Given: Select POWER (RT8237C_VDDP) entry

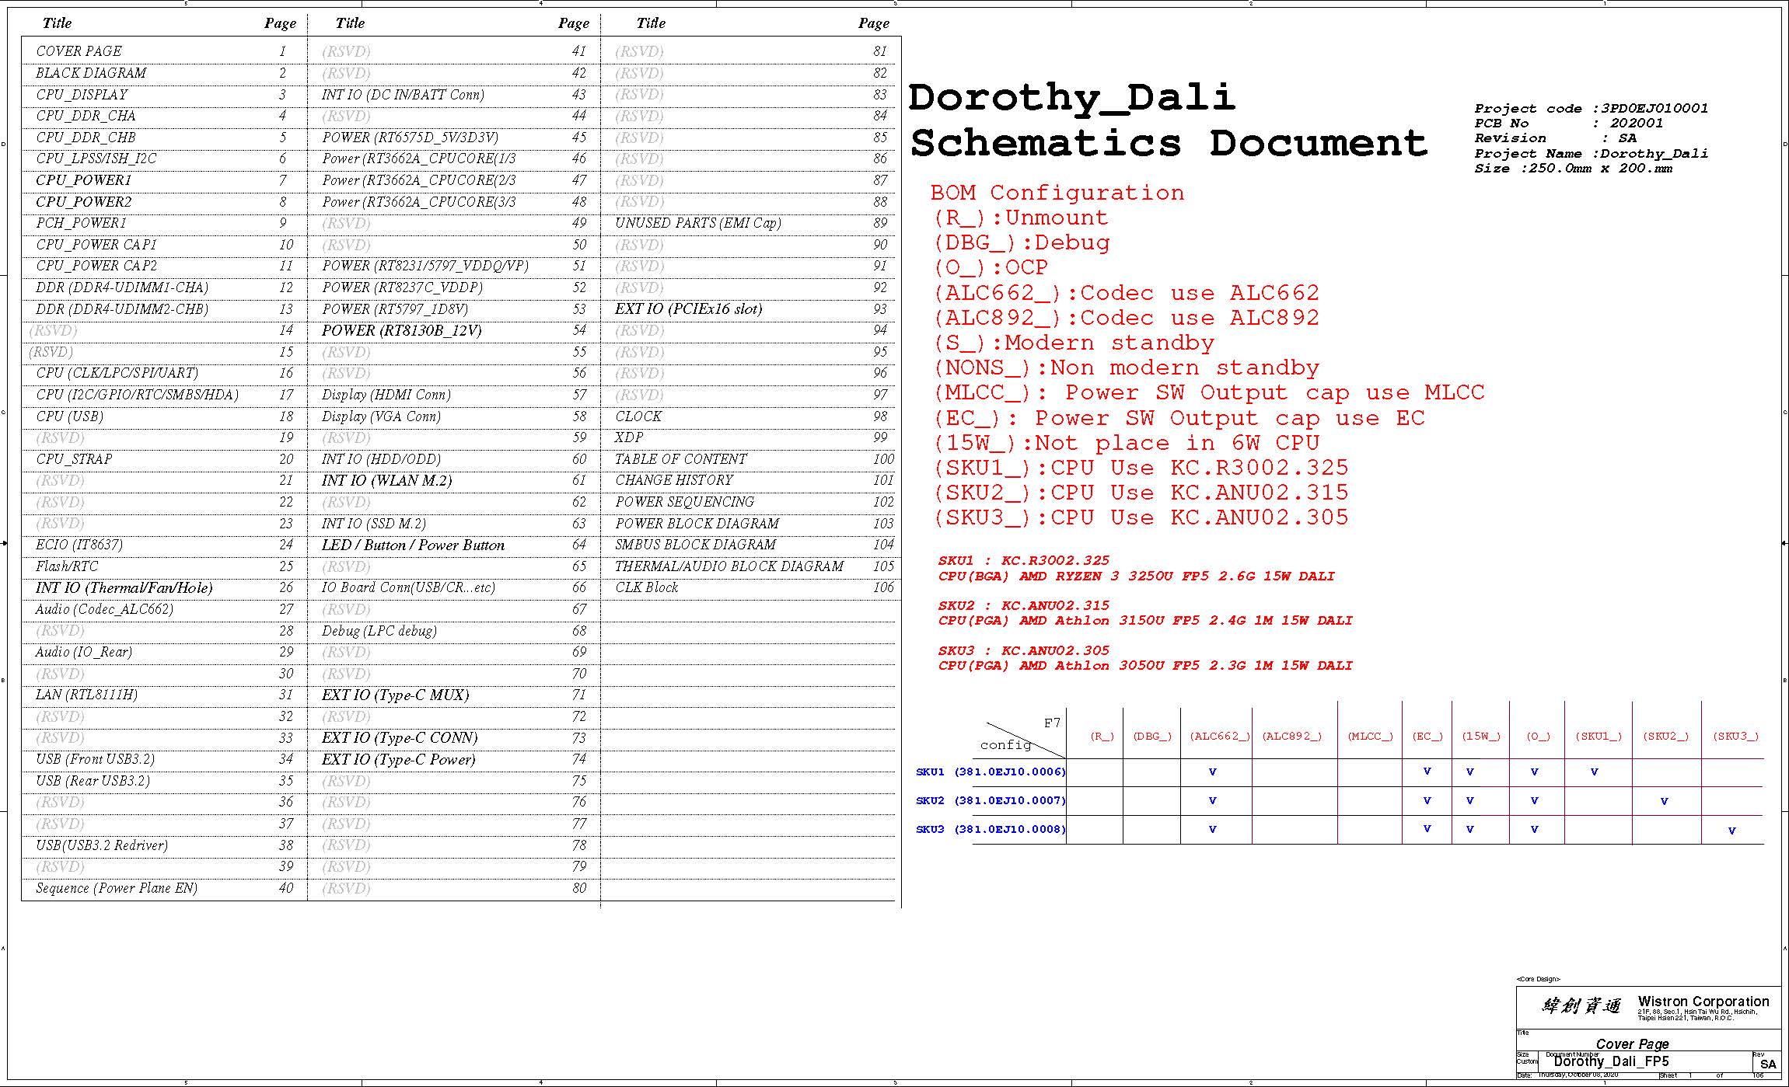Looking at the screenshot, I should tap(402, 287).
